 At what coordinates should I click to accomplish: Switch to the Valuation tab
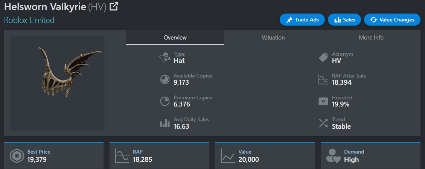pos(273,37)
